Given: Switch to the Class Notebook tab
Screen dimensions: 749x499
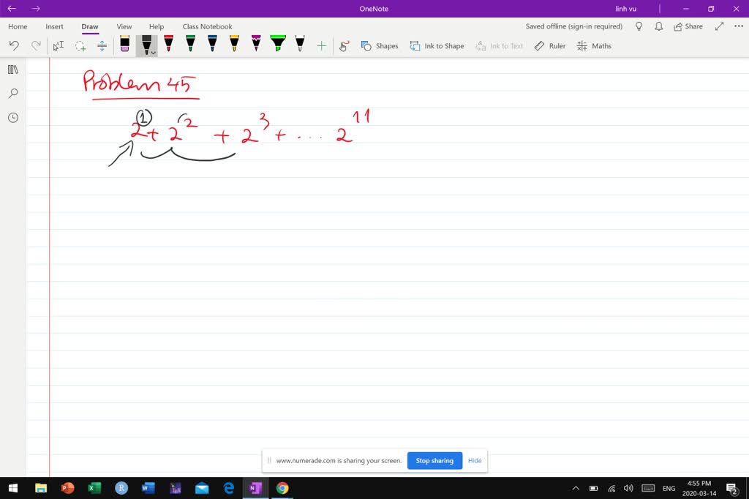Looking at the screenshot, I should pyautogui.click(x=207, y=26).
